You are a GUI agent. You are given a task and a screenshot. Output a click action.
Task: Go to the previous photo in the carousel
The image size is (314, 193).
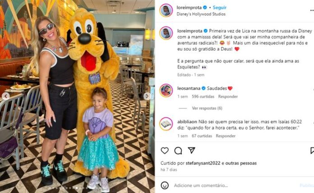point(6,96)
